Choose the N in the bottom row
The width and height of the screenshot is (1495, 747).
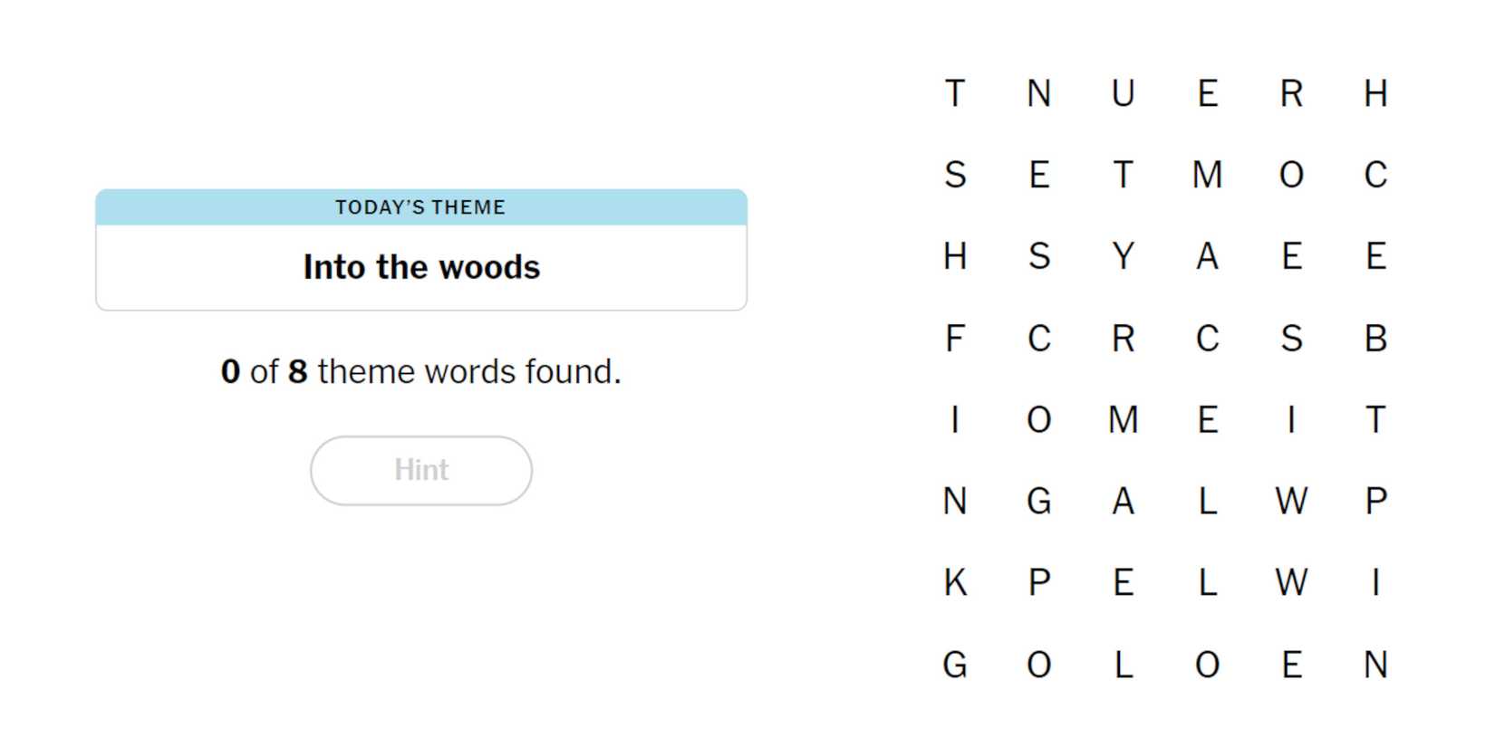point(1375,665)
